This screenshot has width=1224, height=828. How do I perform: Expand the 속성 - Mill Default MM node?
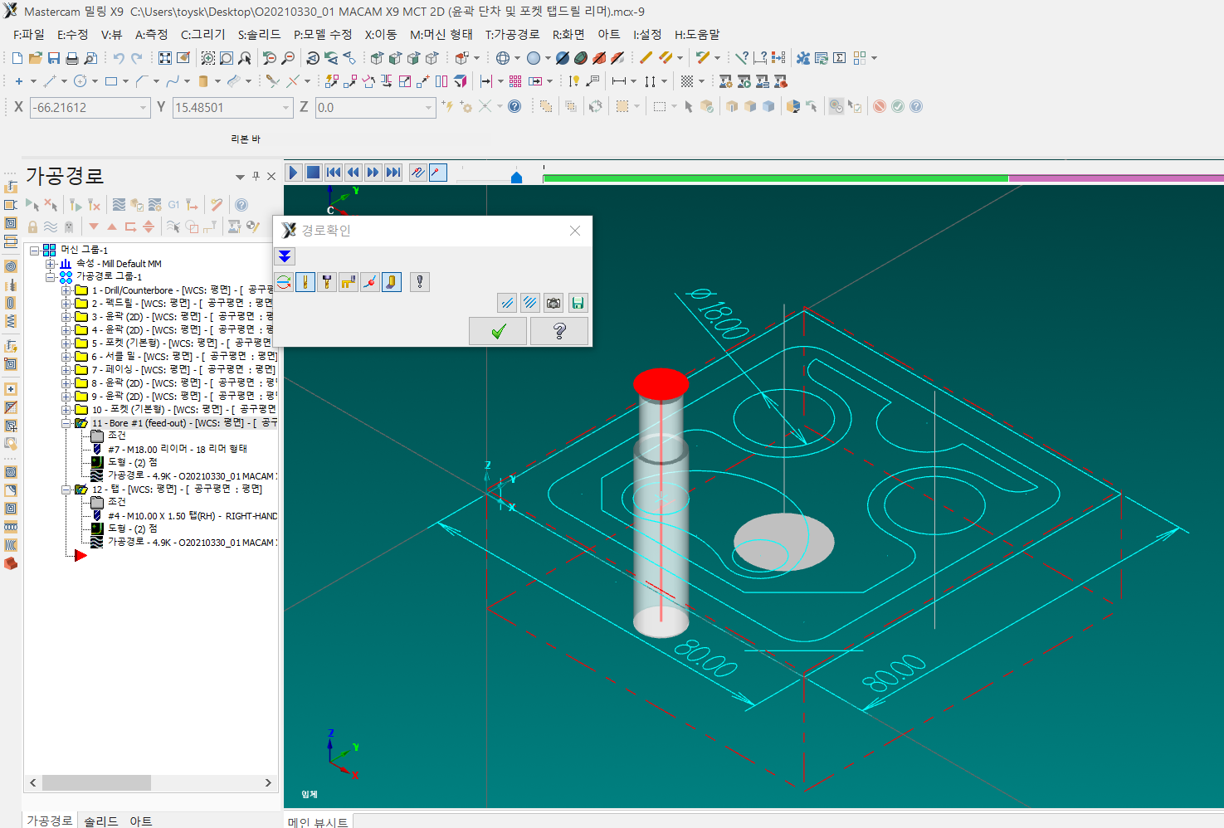coord(50,264)
